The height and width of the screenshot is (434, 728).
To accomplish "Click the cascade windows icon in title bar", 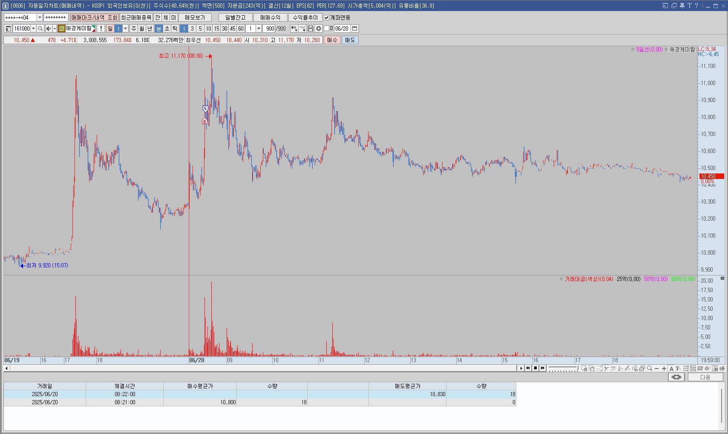I will point(674,6).
